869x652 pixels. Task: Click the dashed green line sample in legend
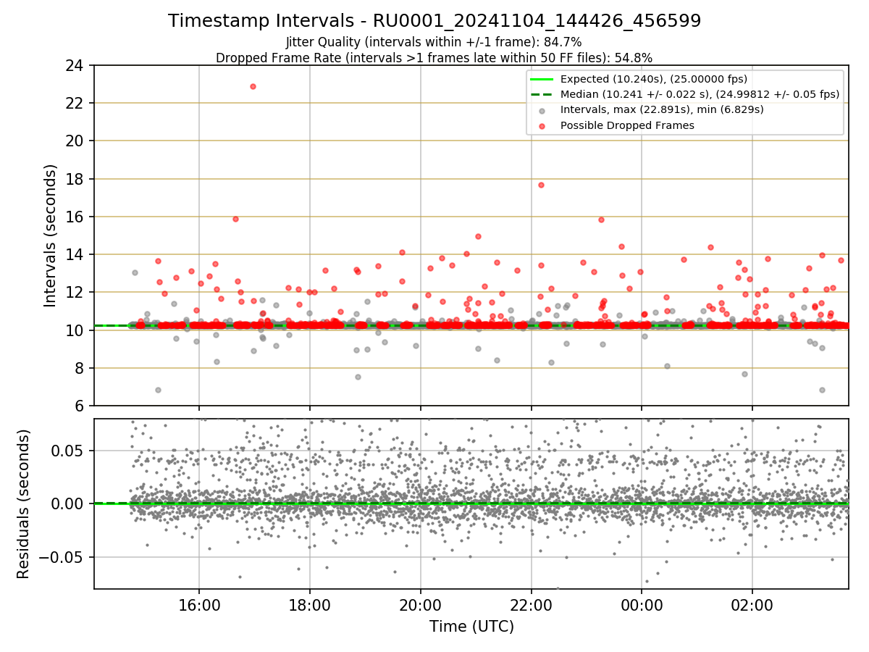[542, 94]
